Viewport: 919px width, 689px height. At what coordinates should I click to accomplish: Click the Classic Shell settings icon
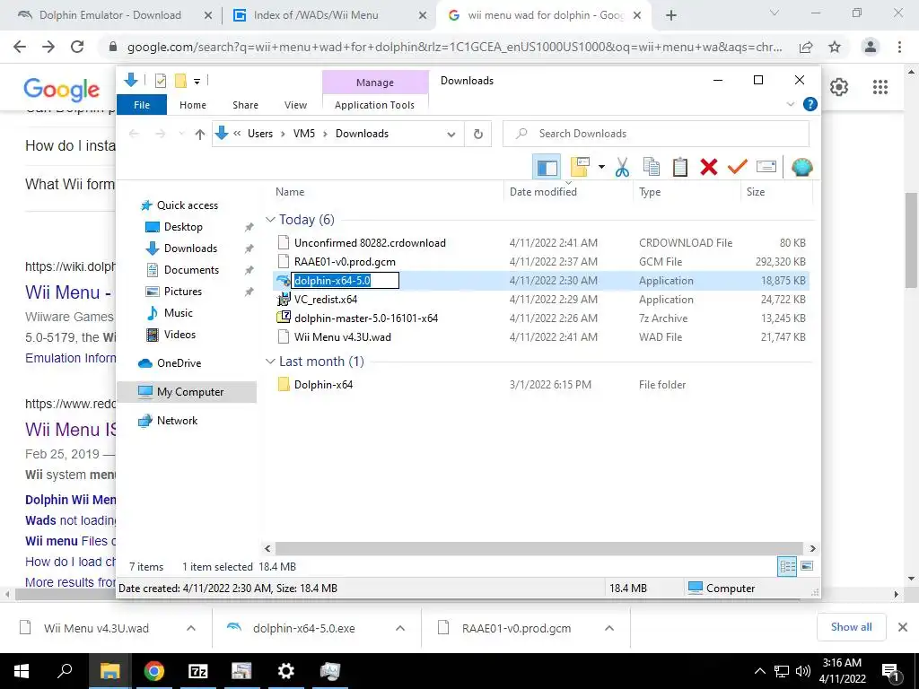tap(801, 167)
